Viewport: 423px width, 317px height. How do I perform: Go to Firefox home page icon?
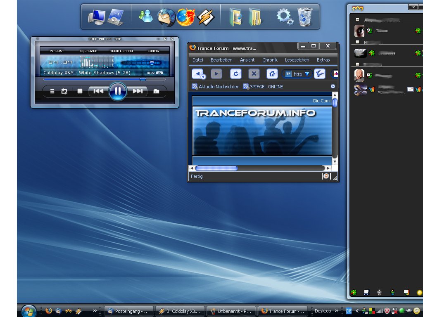pos(272,74)
